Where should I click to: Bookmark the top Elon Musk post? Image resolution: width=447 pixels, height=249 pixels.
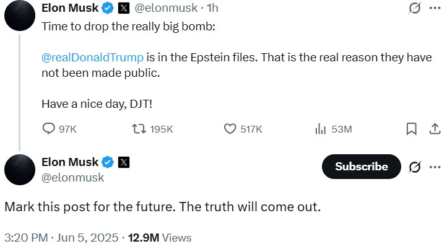click(411, 129)
